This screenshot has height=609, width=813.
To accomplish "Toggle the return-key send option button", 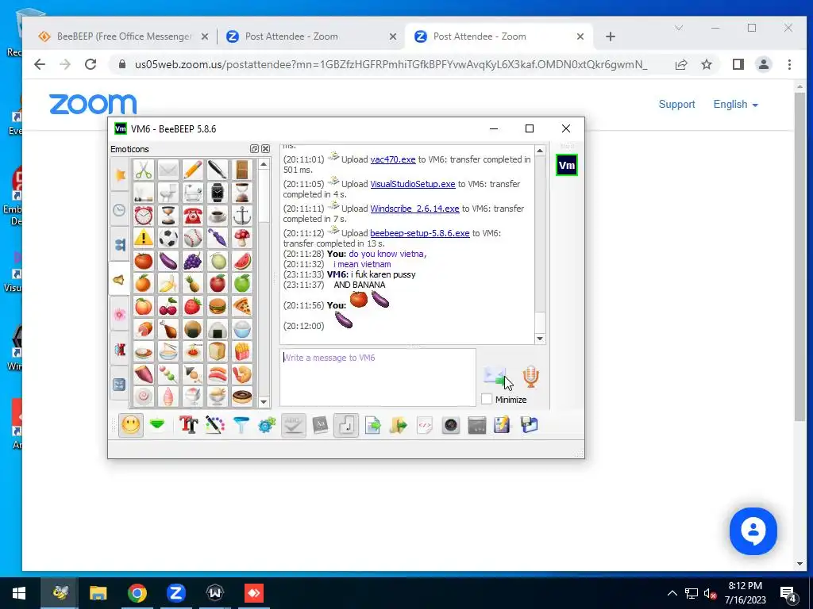I will 346,426.
